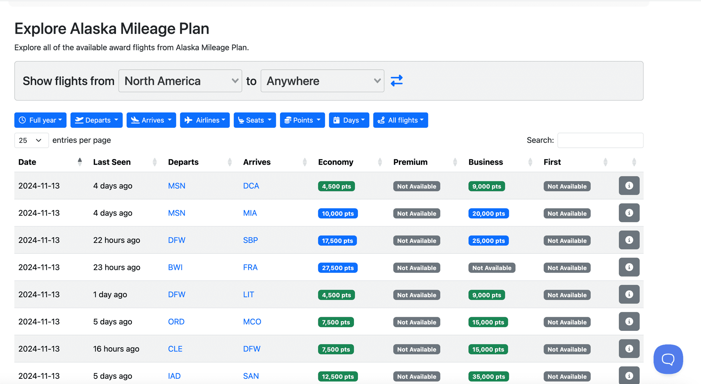Open info for the ORD to MCO flight
Image resolution: width=701 pixels, height=384 pixels.
(x=629, y=321)
